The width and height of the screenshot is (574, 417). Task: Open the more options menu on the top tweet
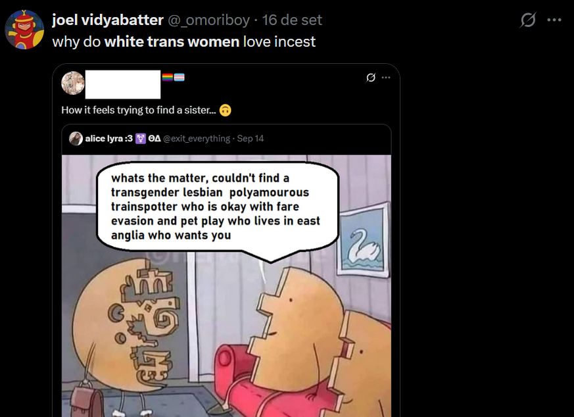554,20
